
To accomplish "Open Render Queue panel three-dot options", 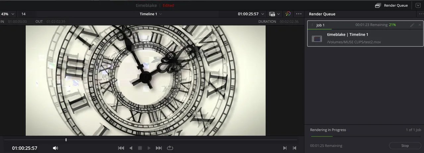I will pyautogui.click(x=421, y=14).
